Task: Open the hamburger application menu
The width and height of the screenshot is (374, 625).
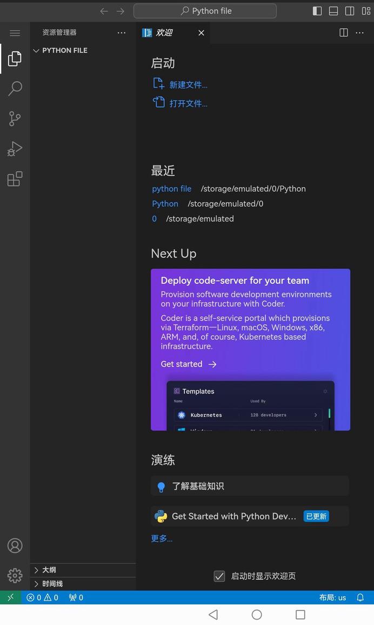Action: (x=15, y=33)
